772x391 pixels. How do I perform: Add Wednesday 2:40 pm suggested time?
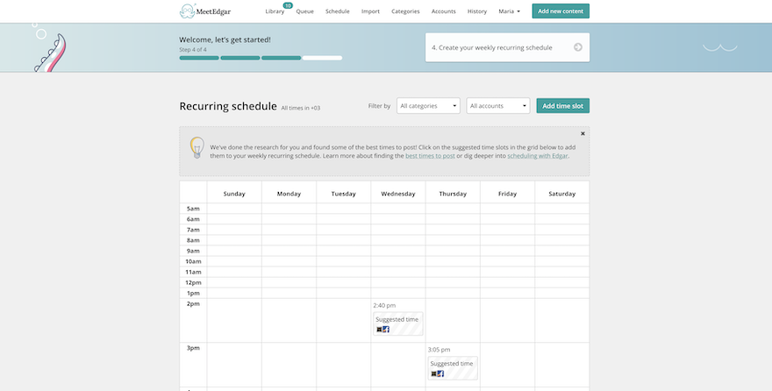coord(397,323)
